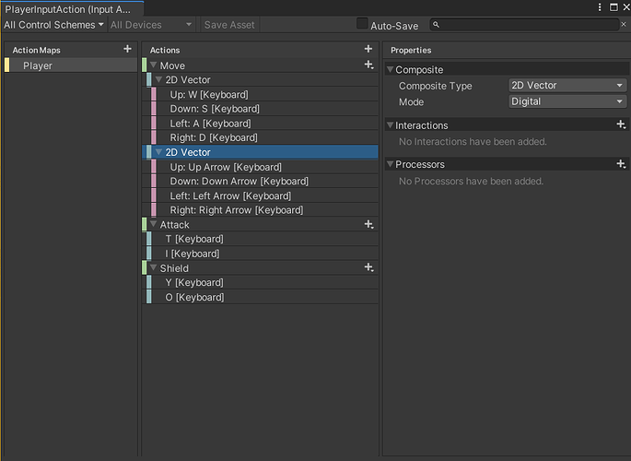Add binding to the Shield action

point(368,267)
